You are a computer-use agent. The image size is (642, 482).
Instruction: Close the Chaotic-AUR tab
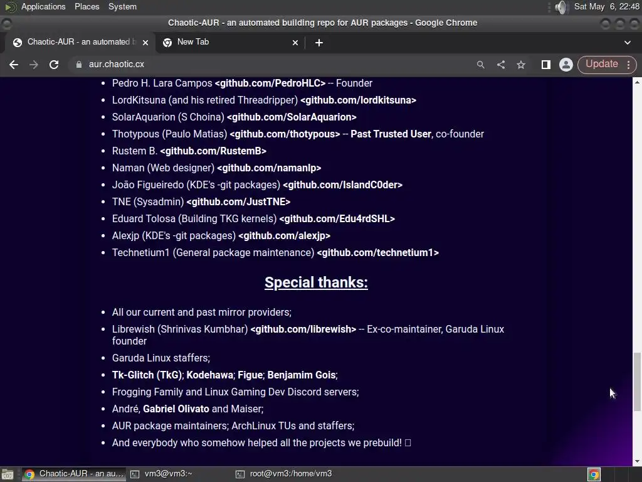(145, 43)
